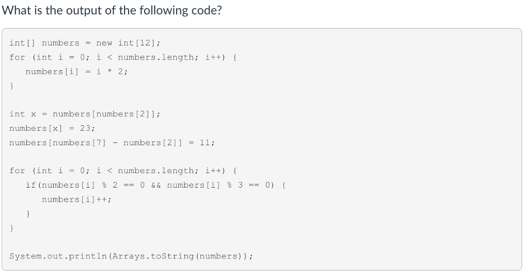529x276 pixels.
Task: Click the 'i * 2' expression
Action: (110, 71)
